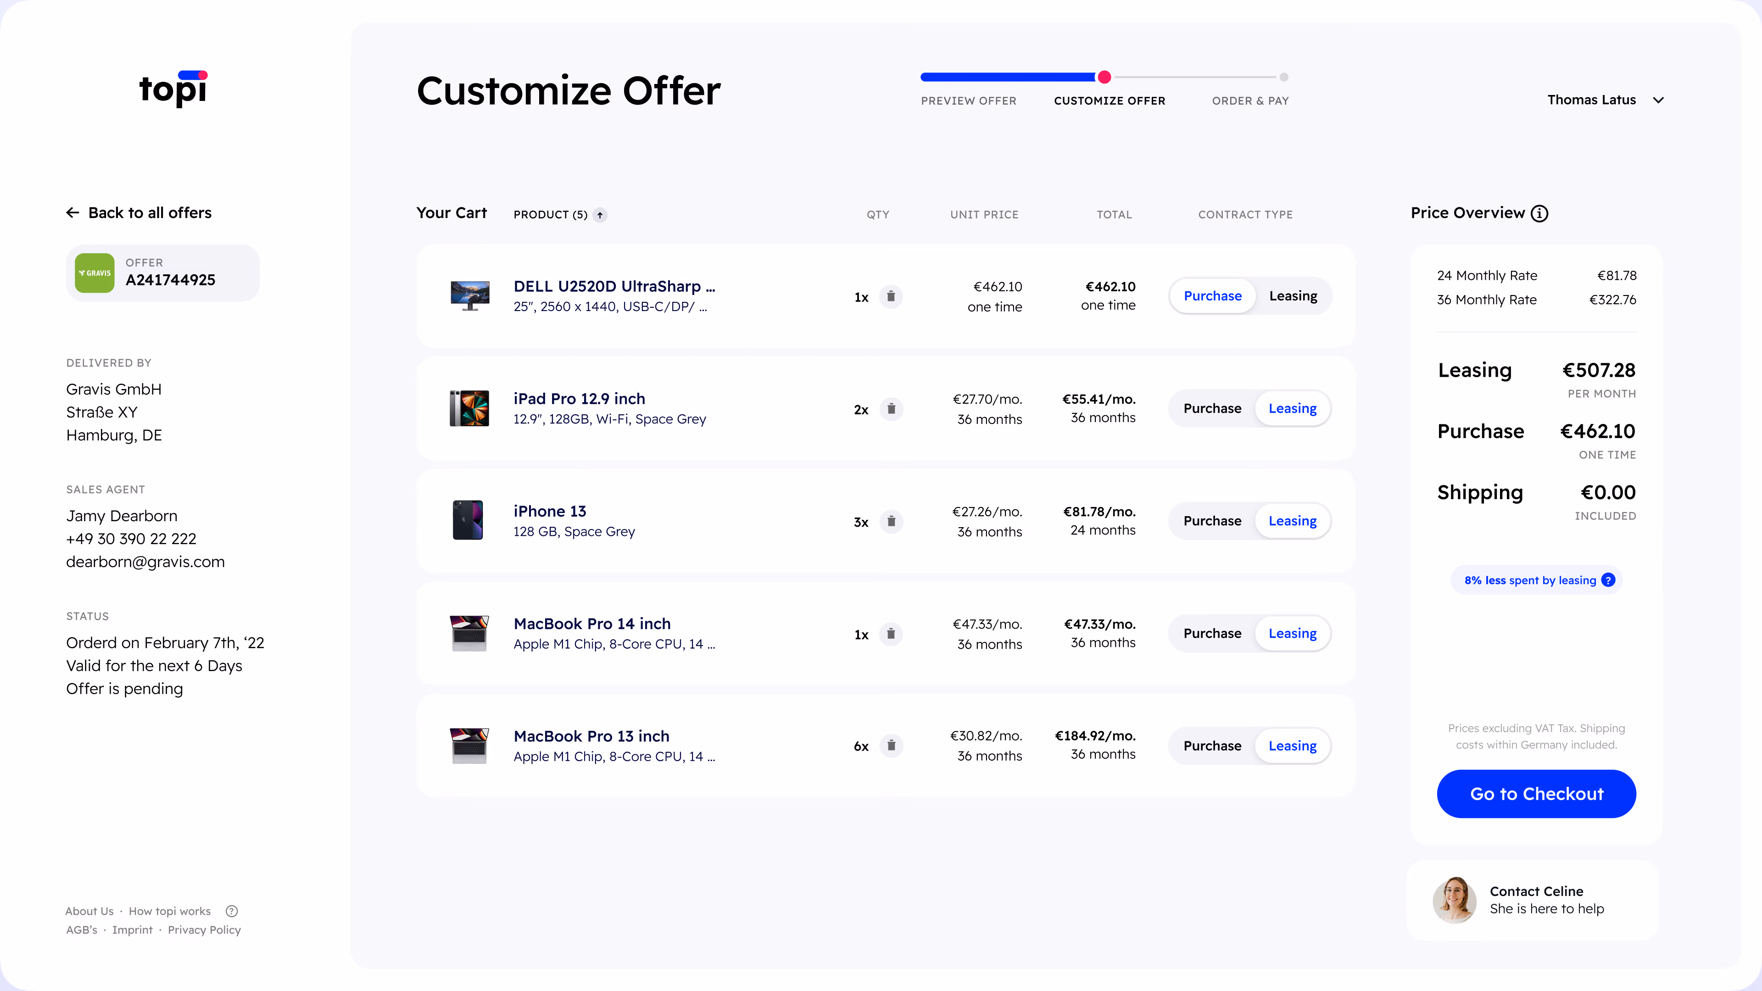The width and height of the screenshot is (1762, 991).
Task: Sort products using the arrow icon
Action: click(600, 215)
